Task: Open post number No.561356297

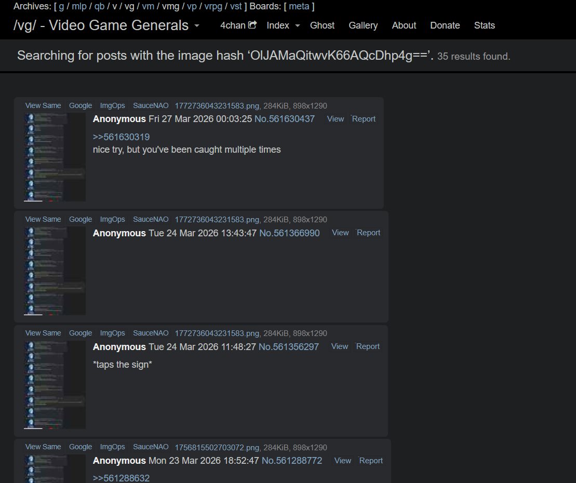Action: pos(289,347)
